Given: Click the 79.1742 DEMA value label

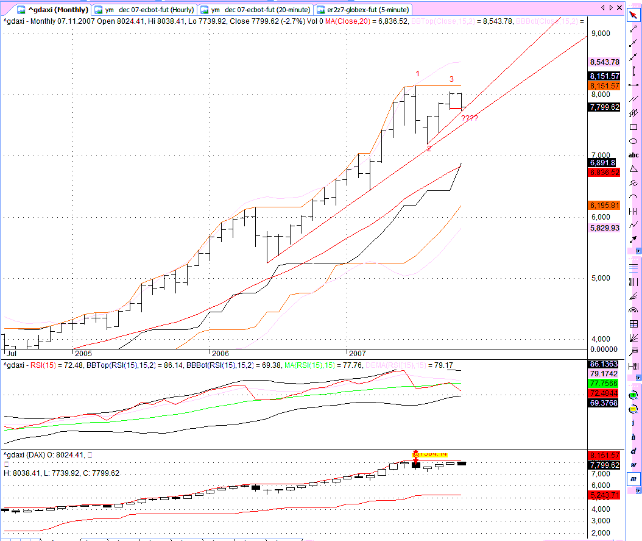Looking at the screenshot, I should click(x=604, y=374).
